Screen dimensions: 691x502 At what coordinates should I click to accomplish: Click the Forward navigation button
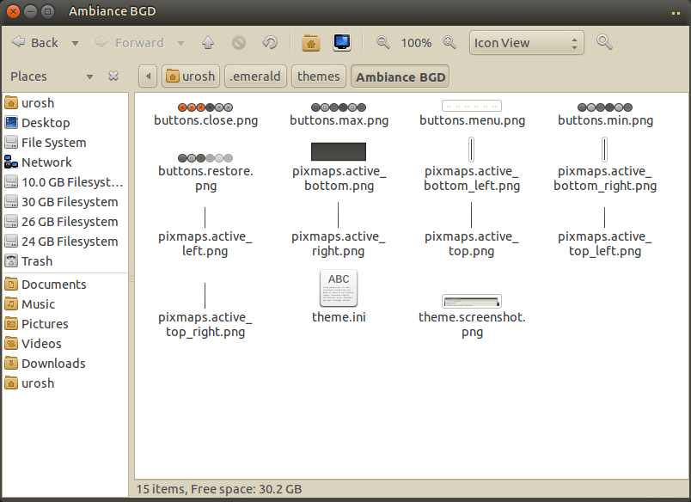[129, 43]
